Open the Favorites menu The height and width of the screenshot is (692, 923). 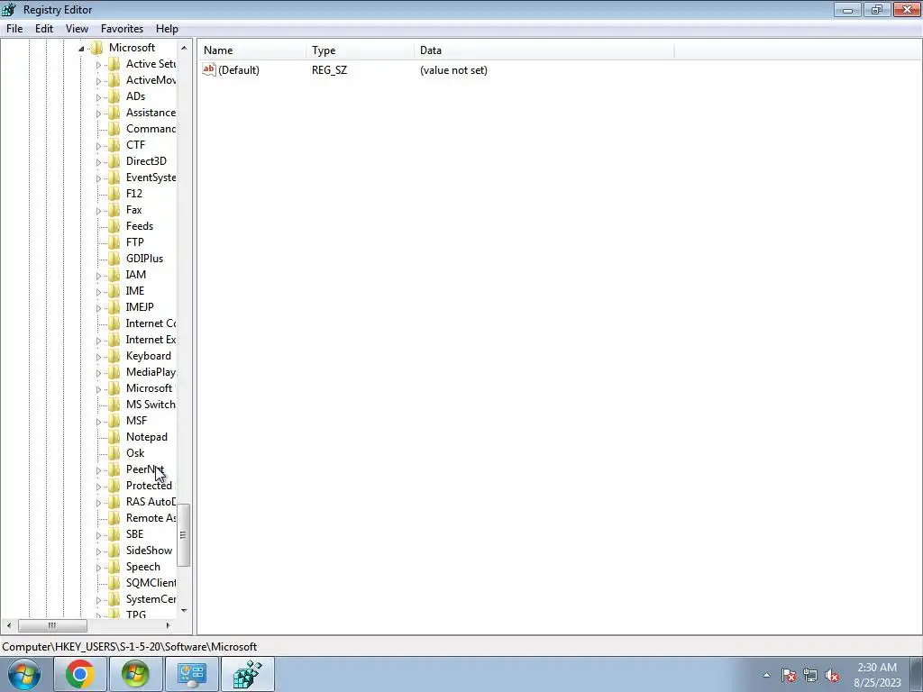pyautogui.click(x=122, y=29)
